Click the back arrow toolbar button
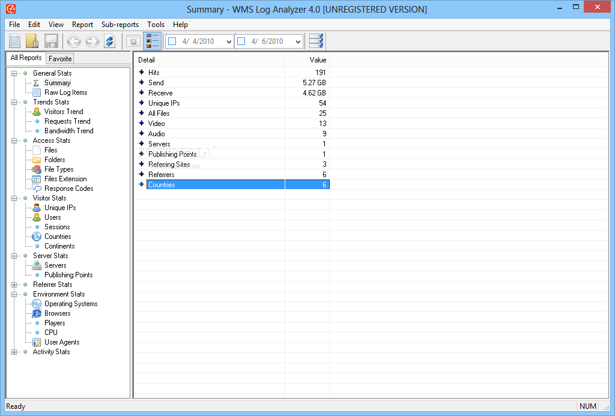615x416 pixels. point(74,41)
